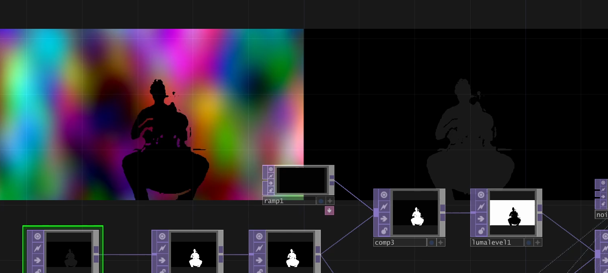Bypass the lumalevel1 node using its arrow
Image resolution: width=608 pixels, height=273 pixels.
[x=481, y=219]
